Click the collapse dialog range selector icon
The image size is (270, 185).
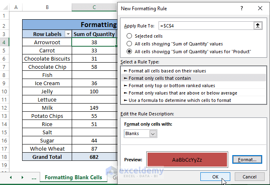pyautogui.click(x=258, y=25)
